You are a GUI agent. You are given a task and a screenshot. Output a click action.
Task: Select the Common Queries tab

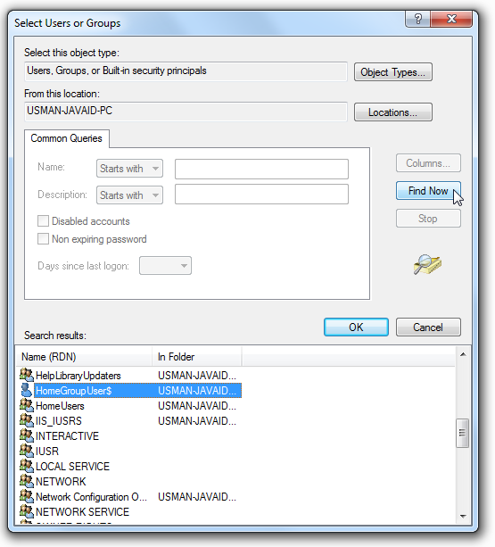pos(67,138)
